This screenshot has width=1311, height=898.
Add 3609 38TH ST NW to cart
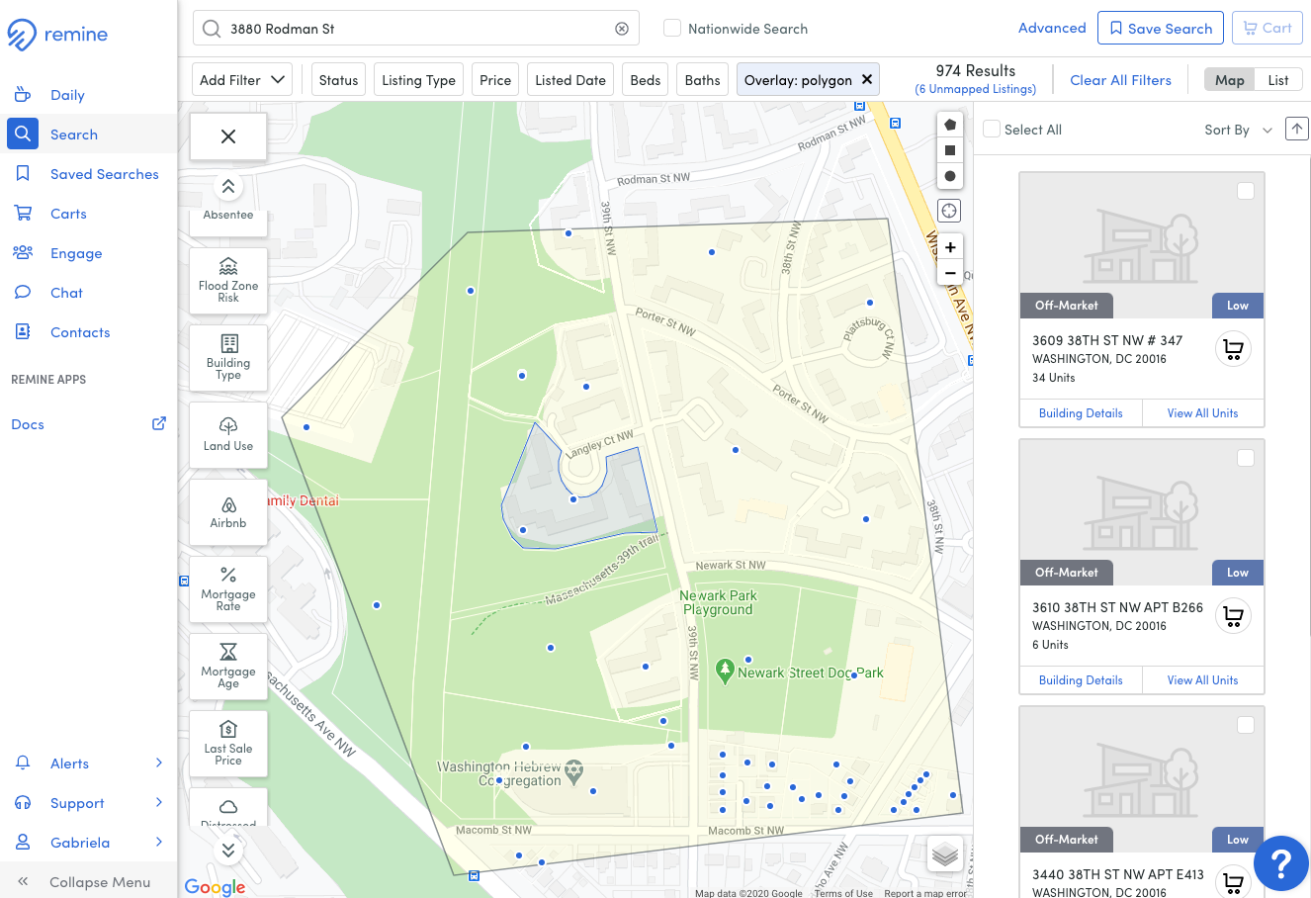(1233, 348)
